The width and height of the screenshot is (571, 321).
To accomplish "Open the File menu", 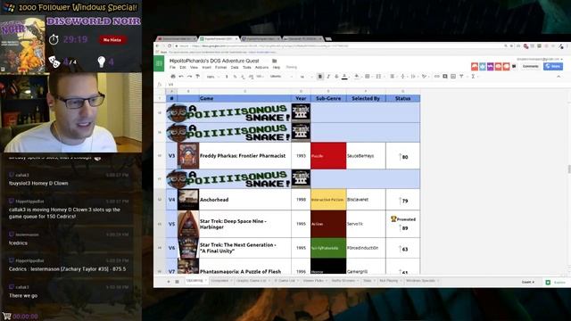I will (x=172, y=68).
